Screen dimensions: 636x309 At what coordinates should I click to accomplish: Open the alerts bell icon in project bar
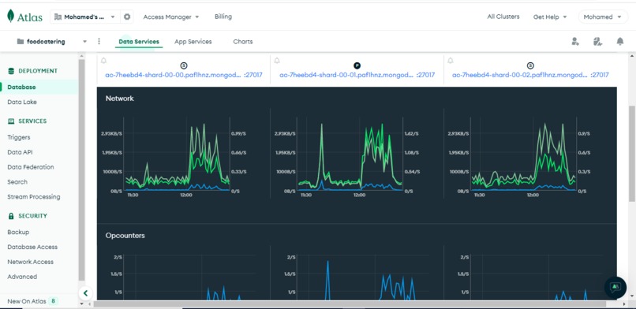(x=619, y=41)
